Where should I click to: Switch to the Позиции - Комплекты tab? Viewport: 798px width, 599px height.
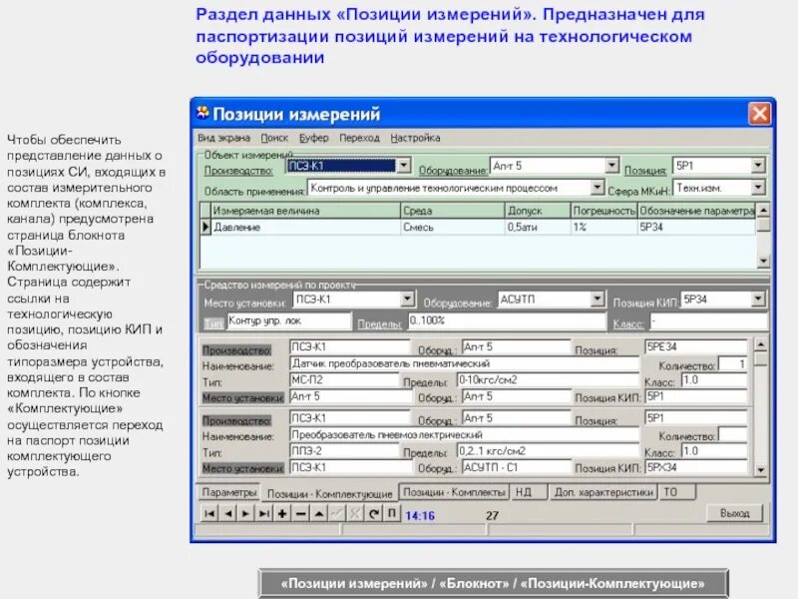tap(454, 492)
